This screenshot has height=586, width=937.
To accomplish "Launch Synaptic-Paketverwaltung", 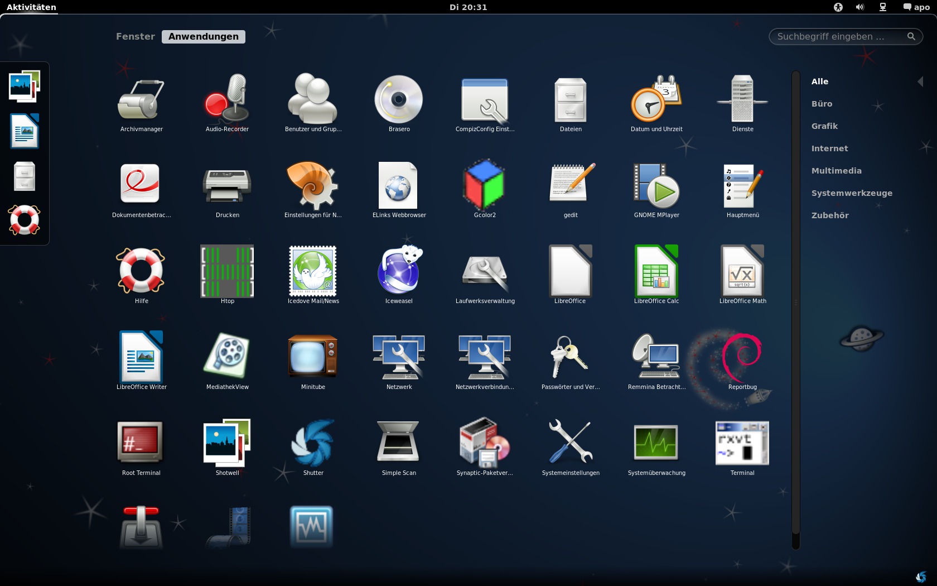I will click(485, 447).
